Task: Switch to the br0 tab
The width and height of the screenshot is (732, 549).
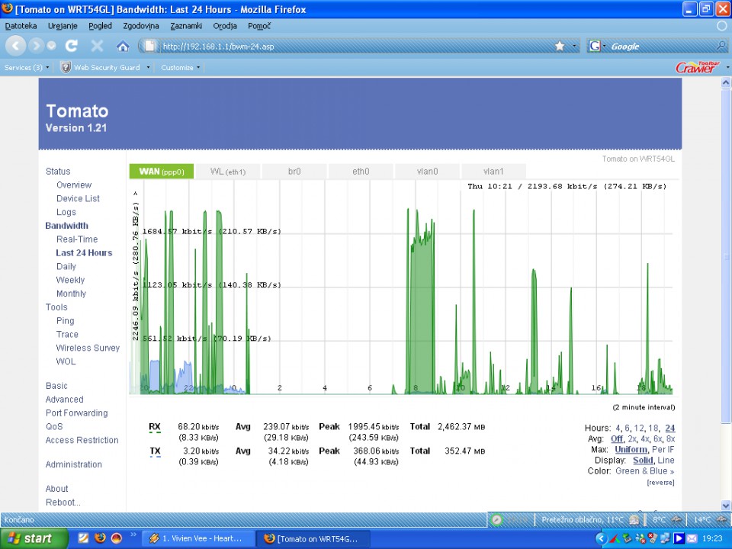Action: (294, 172)
